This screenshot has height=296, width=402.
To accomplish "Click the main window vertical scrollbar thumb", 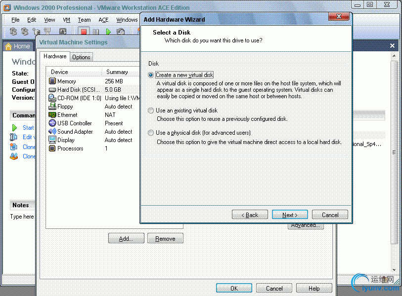I will (394, 152).
